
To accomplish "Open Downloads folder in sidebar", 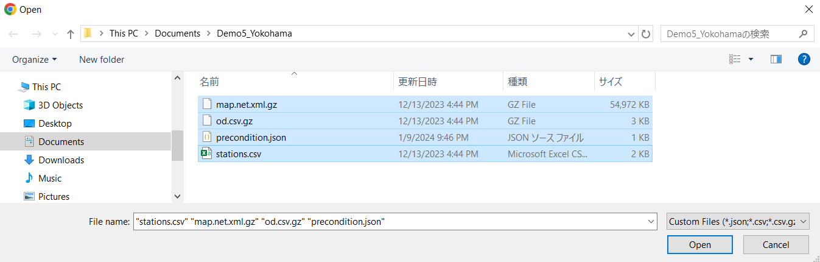I will click(61, 160).
